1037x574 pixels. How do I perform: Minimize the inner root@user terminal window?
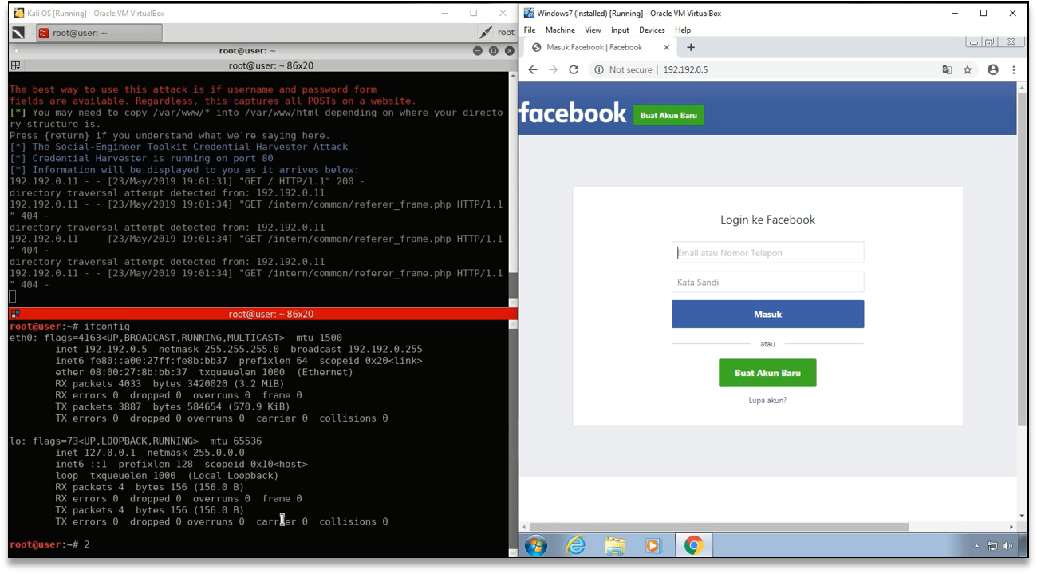pos(478,51)
